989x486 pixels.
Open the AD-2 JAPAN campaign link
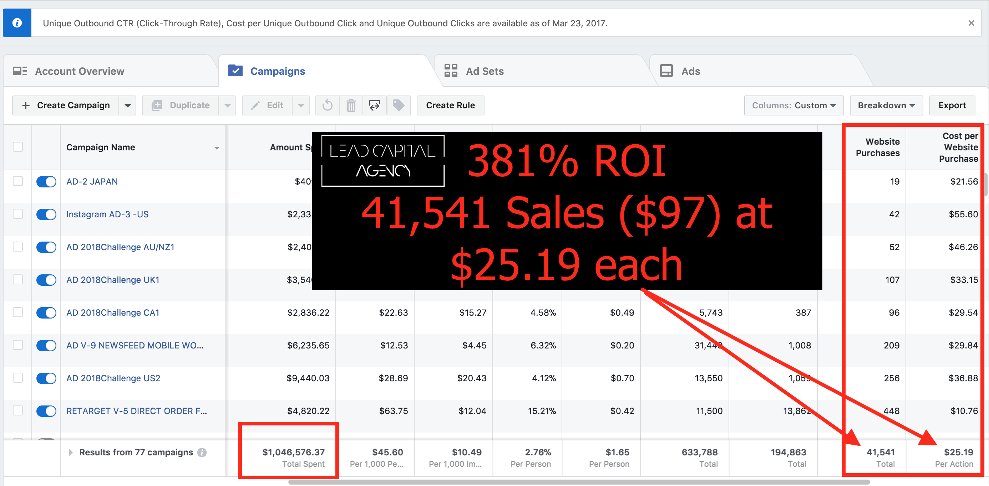tap(92, 182)
